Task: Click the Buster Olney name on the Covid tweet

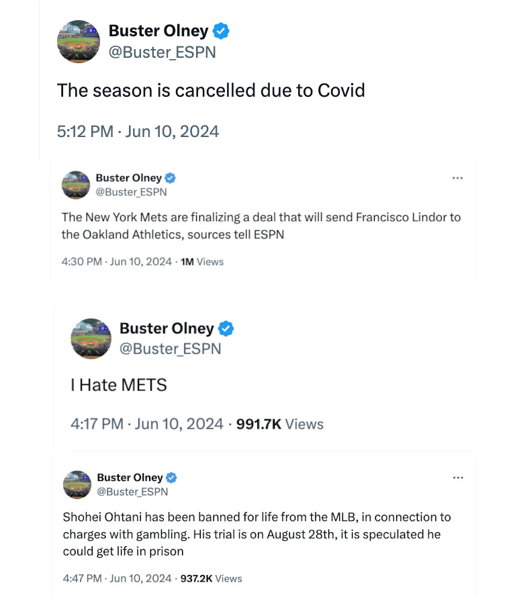Action: tap(158, 31)
